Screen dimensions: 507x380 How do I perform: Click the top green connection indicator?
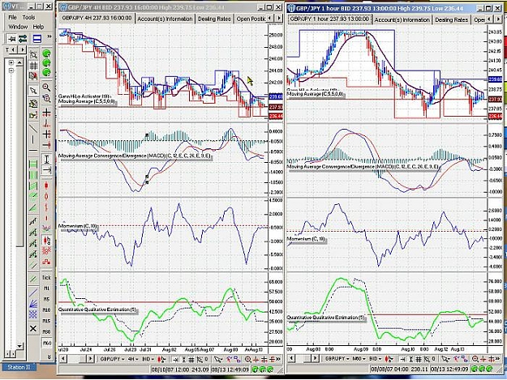[47, 53]
